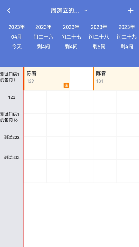
Task: Click 剩4间 availability under 闰二十九
Action: click(x=127, y=47)
